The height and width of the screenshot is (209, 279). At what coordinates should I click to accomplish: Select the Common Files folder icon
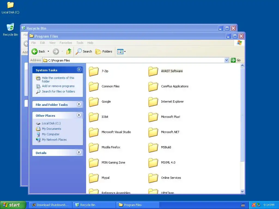94,87
